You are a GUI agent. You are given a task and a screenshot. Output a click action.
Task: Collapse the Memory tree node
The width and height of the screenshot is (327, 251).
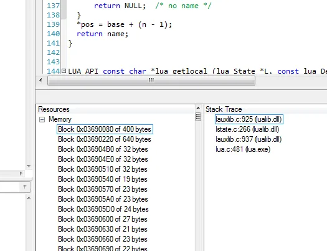(42, 119)
